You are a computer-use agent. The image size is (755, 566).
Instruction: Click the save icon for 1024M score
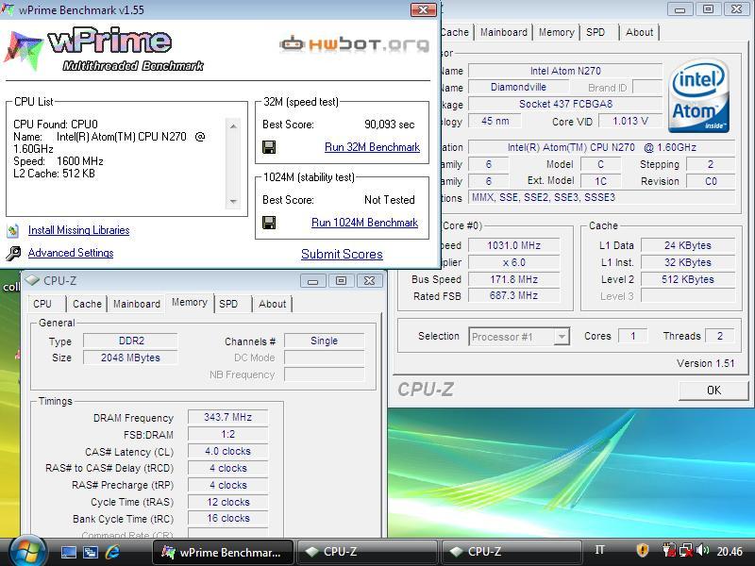pyautogui.click(x=269, y=223)
